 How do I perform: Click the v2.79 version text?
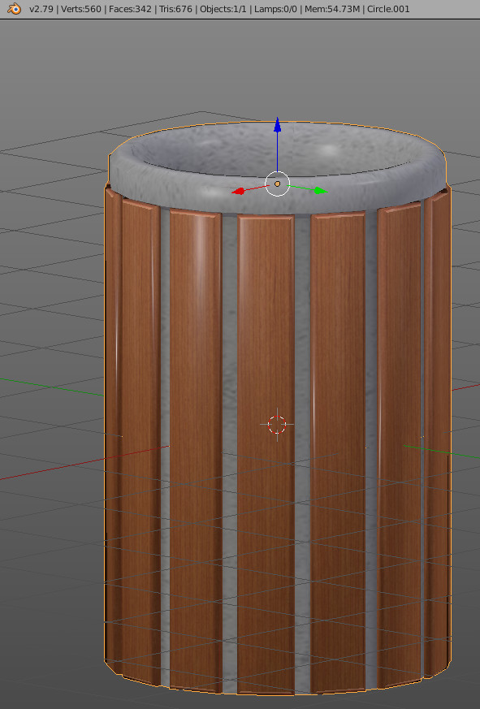41,9
